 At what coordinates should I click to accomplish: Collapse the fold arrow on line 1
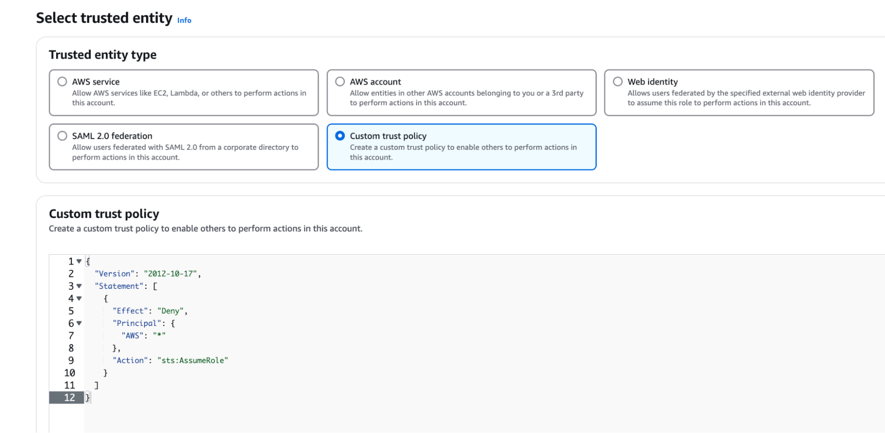coord(79,261)
